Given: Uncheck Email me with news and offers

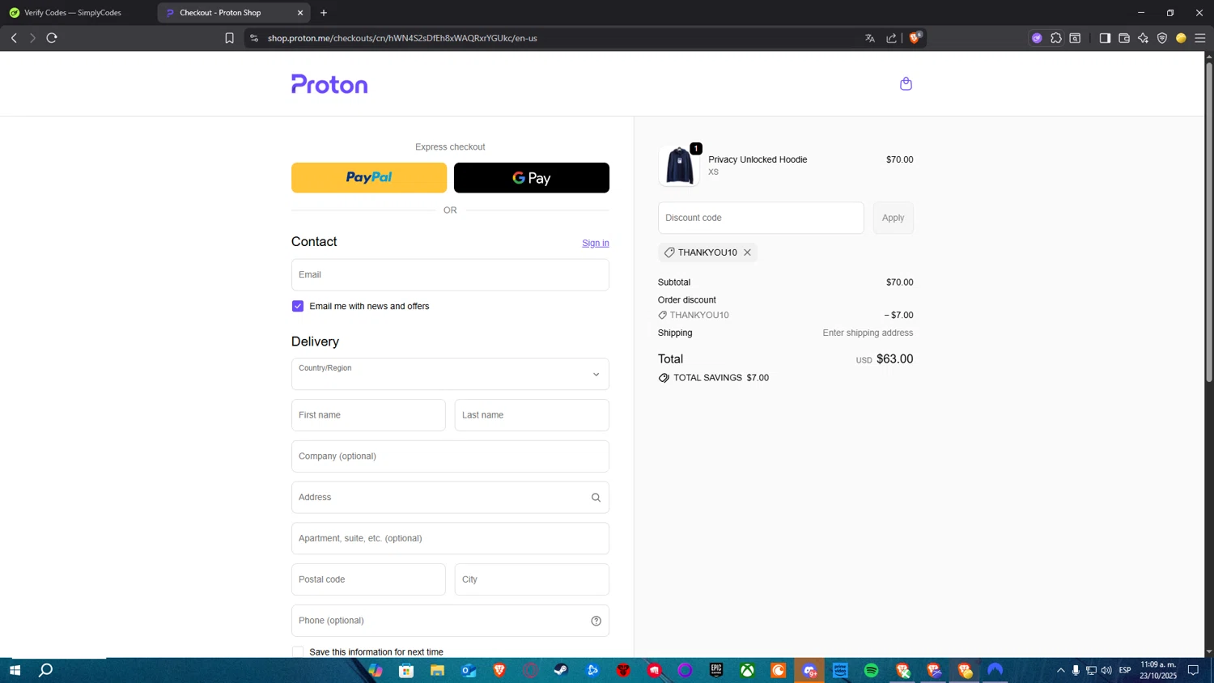Looking at the screenshot, I should click(298, 306).
